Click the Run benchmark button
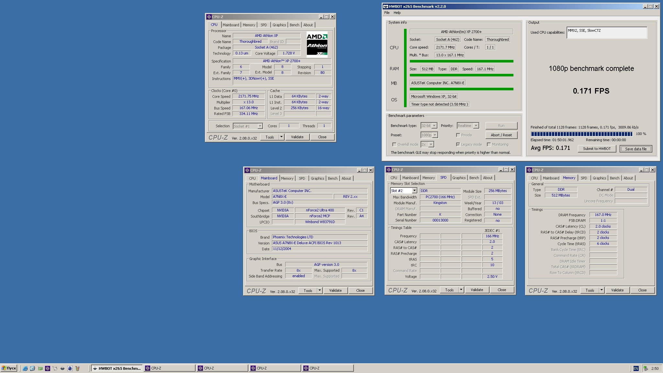The width and height of the screenshot is (663, 373). point(501,126)
